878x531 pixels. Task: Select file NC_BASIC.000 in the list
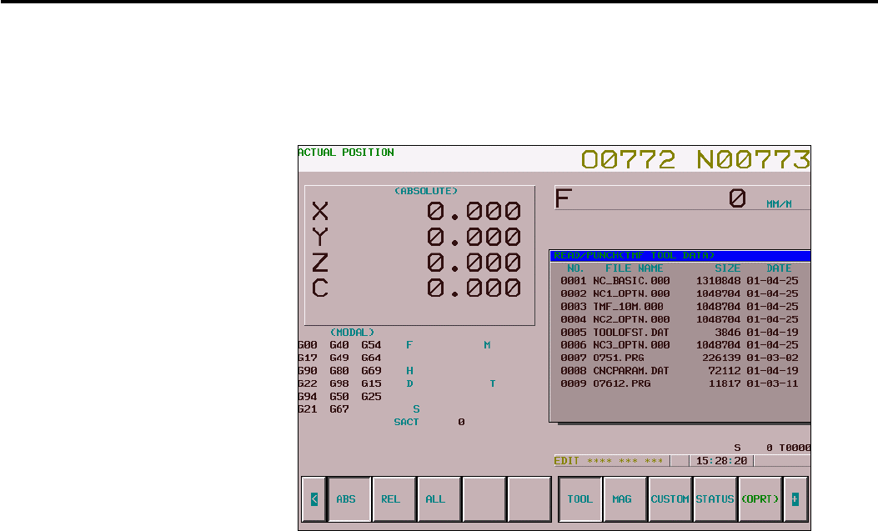680,281
